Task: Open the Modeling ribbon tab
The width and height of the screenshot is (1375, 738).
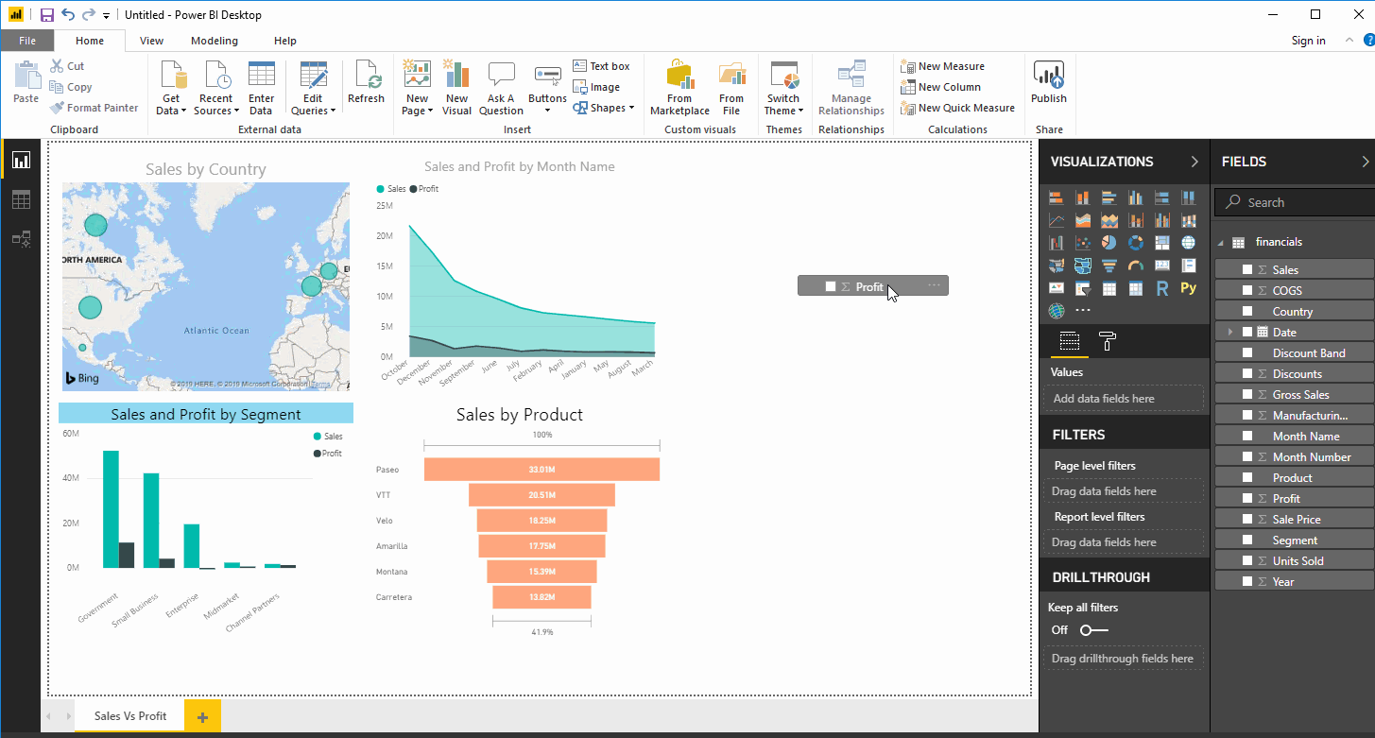Action: click(215, 41)
